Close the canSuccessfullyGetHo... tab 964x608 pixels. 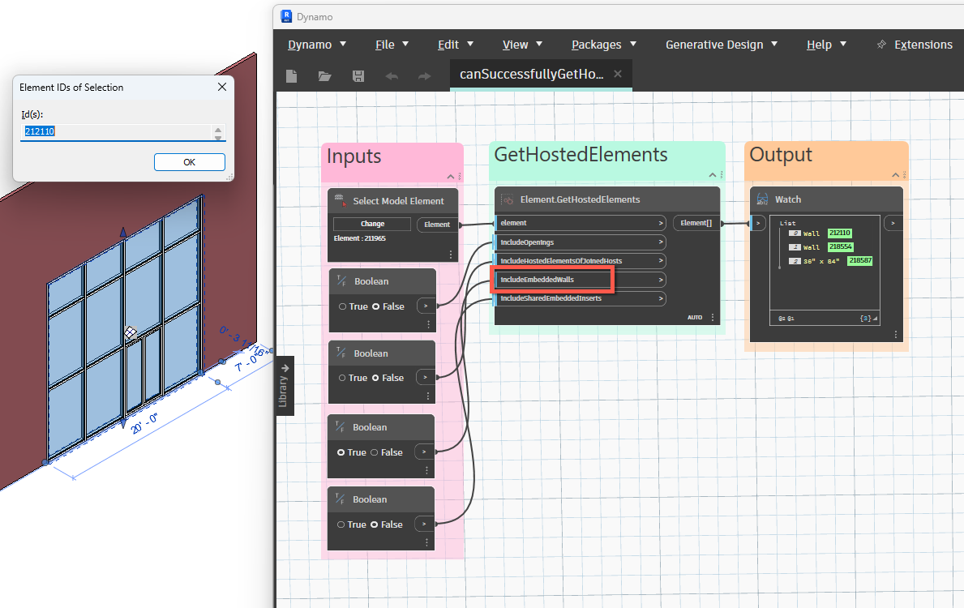[618, 74]
